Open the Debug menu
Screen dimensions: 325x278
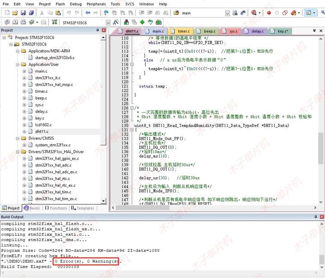click(x=76, y=4)
